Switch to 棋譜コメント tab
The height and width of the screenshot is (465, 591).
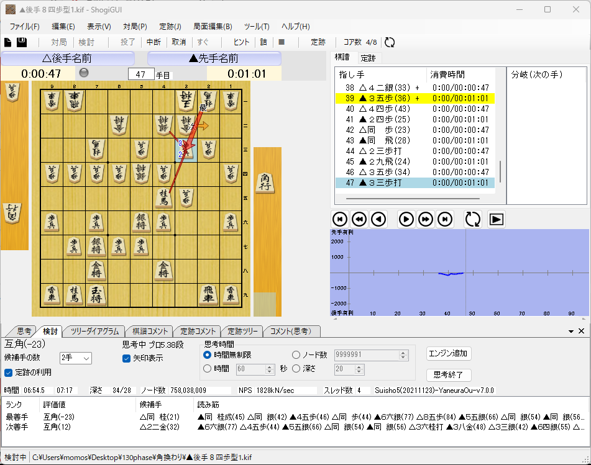click(x=150, y=332)
